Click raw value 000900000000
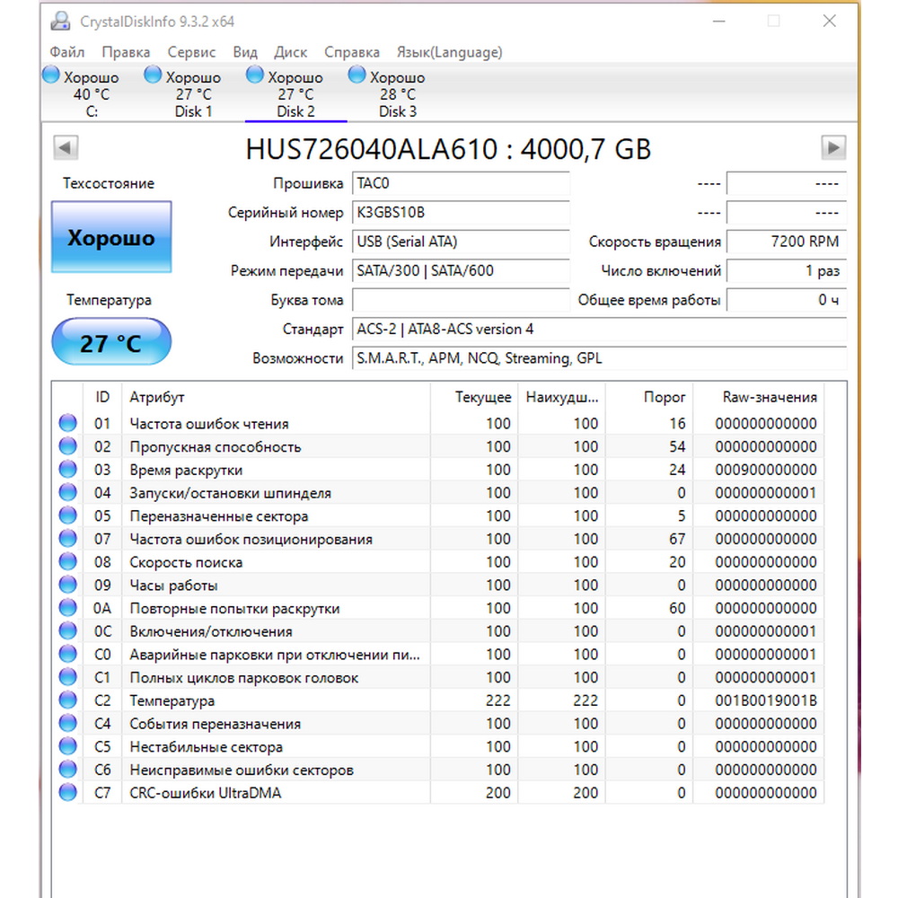The width and height of the screenshot is (898, 898). click(x=766, y=470)
